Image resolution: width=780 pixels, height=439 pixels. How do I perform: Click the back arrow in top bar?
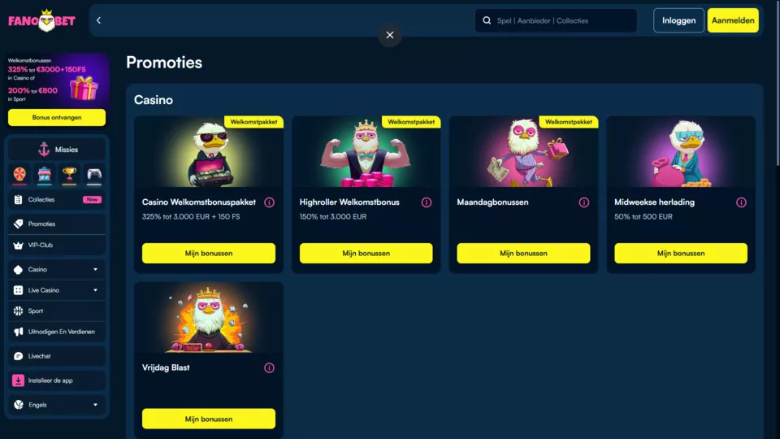[98, 20]
